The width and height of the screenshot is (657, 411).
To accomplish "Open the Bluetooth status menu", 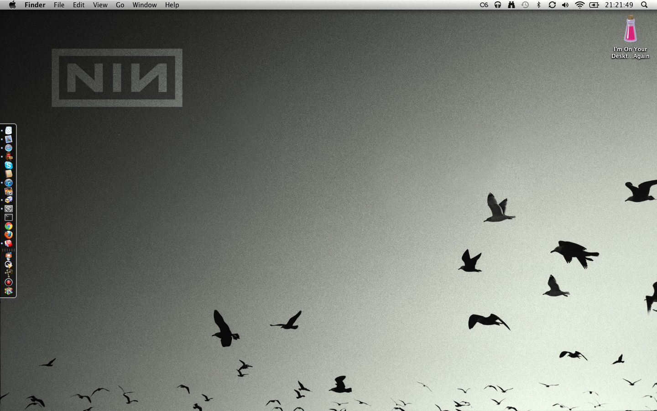I will coord(538,5).
